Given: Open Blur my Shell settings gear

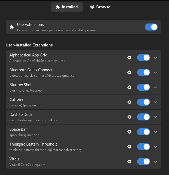Looking at the screenshot, I should coord(129,87).
